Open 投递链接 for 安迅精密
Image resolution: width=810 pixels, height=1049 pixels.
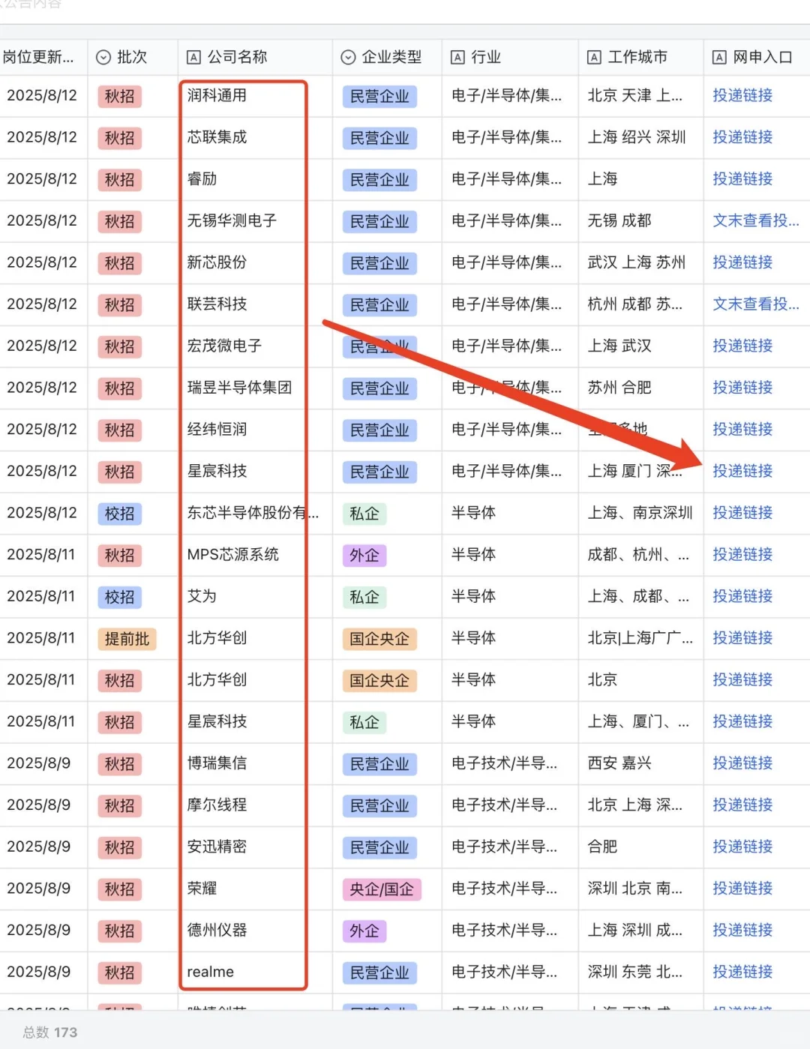click(x=742, y=847)
